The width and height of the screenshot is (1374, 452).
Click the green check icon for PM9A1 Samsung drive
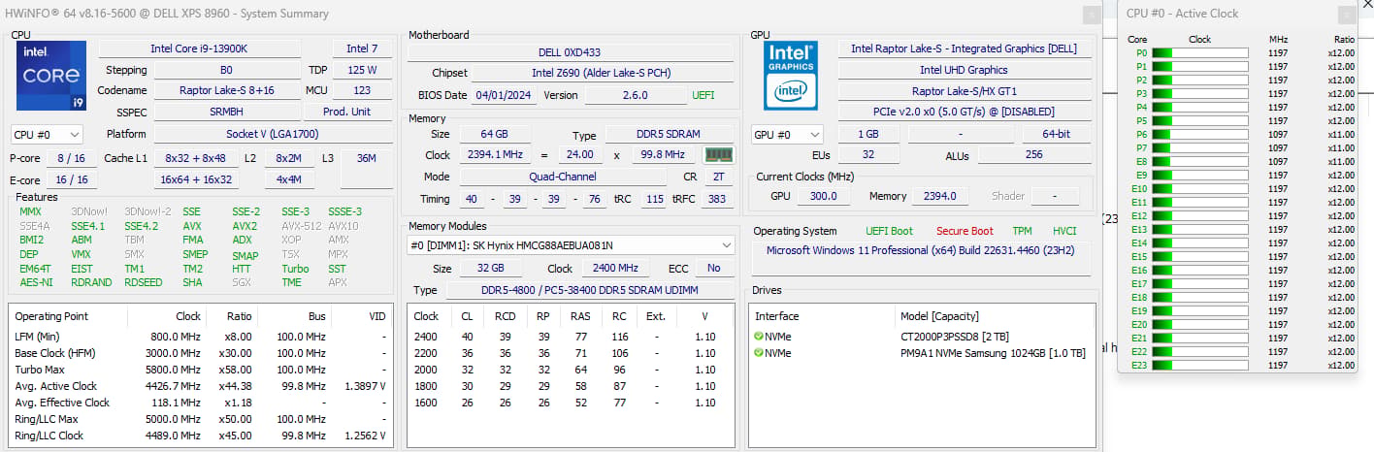pyautogui.click(x=759, y=353)
